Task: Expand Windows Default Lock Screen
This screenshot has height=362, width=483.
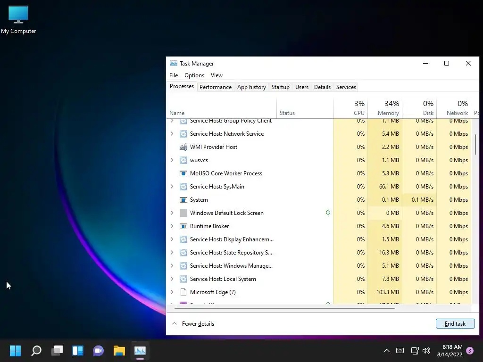Action: (x=172, y=213)
